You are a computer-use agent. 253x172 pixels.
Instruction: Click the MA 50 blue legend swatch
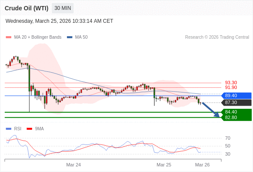69,37
